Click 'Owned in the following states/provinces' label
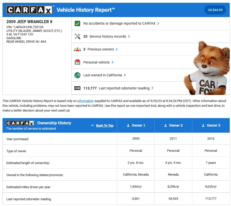The image size is (231, 206). [x=34, y=175]
